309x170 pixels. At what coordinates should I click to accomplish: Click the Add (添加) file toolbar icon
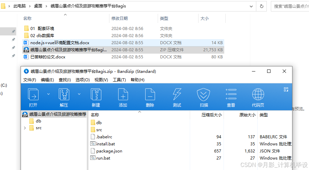pos(123,94)
